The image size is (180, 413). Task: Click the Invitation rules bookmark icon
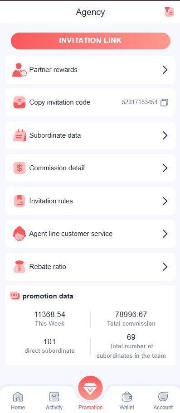[19, 201]
